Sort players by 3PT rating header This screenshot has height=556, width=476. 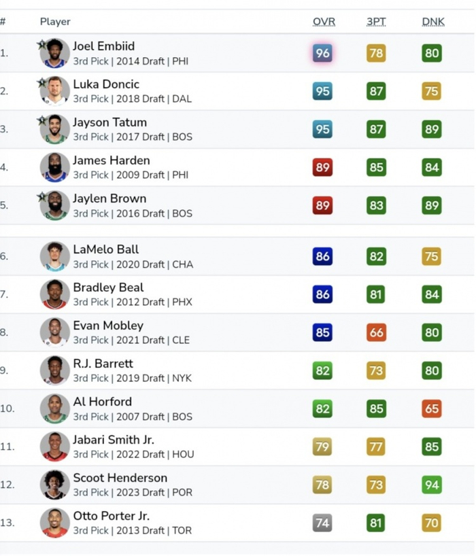376,22
